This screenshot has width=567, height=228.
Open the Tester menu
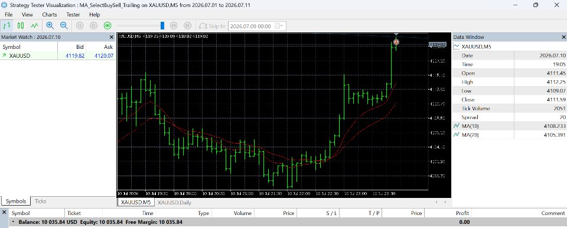[x=73, y=15]
